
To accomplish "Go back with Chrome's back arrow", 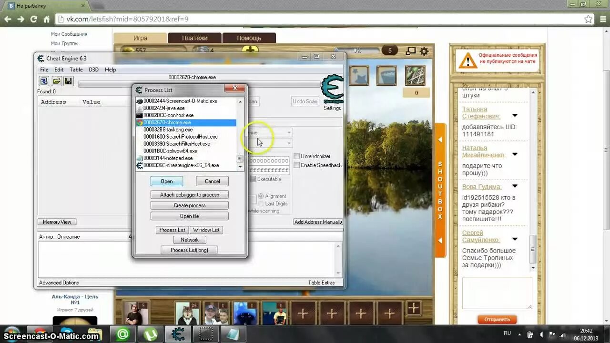I will 8,19.
